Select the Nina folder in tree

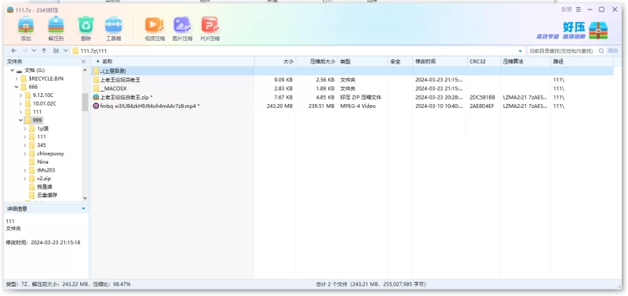tap(42, 162)
